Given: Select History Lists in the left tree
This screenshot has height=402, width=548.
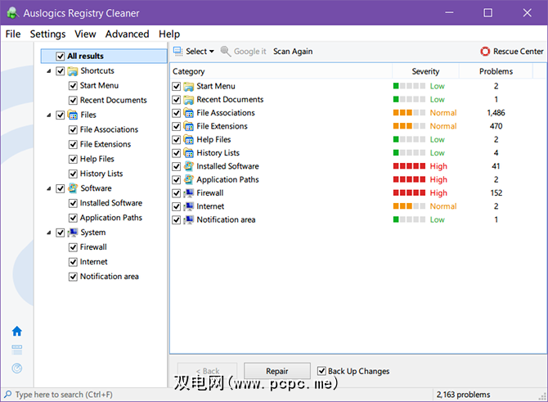Looking at the screenshot, I should coord(101,174).
